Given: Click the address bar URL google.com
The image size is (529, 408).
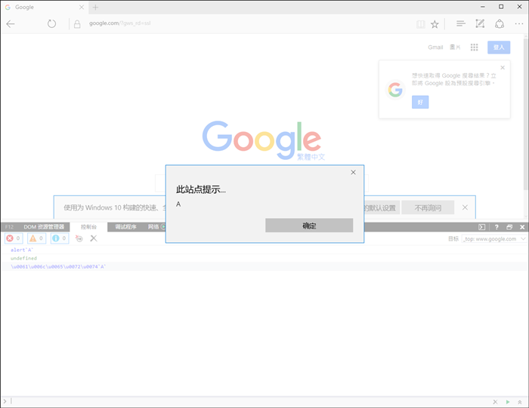Looking at the screenshot, I should (119, 23).
